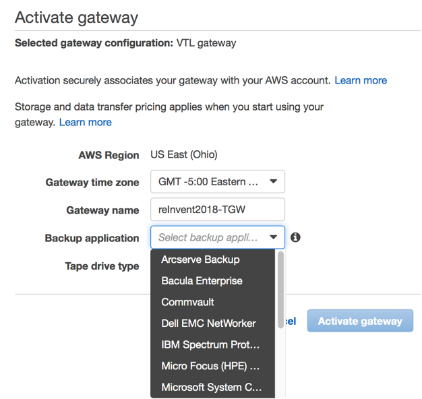422x399 pixels.
Task: Choose Arcserve Backup from the list
Action: 200,259
